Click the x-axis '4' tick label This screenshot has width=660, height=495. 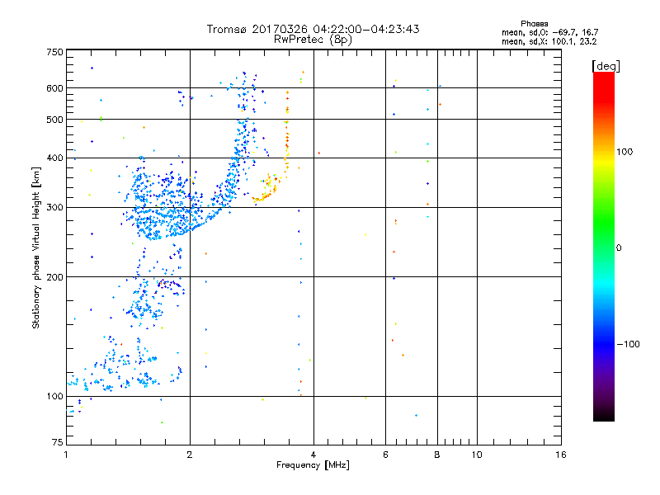(313, 455)
